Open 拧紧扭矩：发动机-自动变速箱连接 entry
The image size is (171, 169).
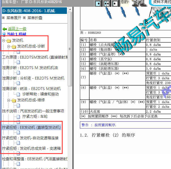pos(30,138)
